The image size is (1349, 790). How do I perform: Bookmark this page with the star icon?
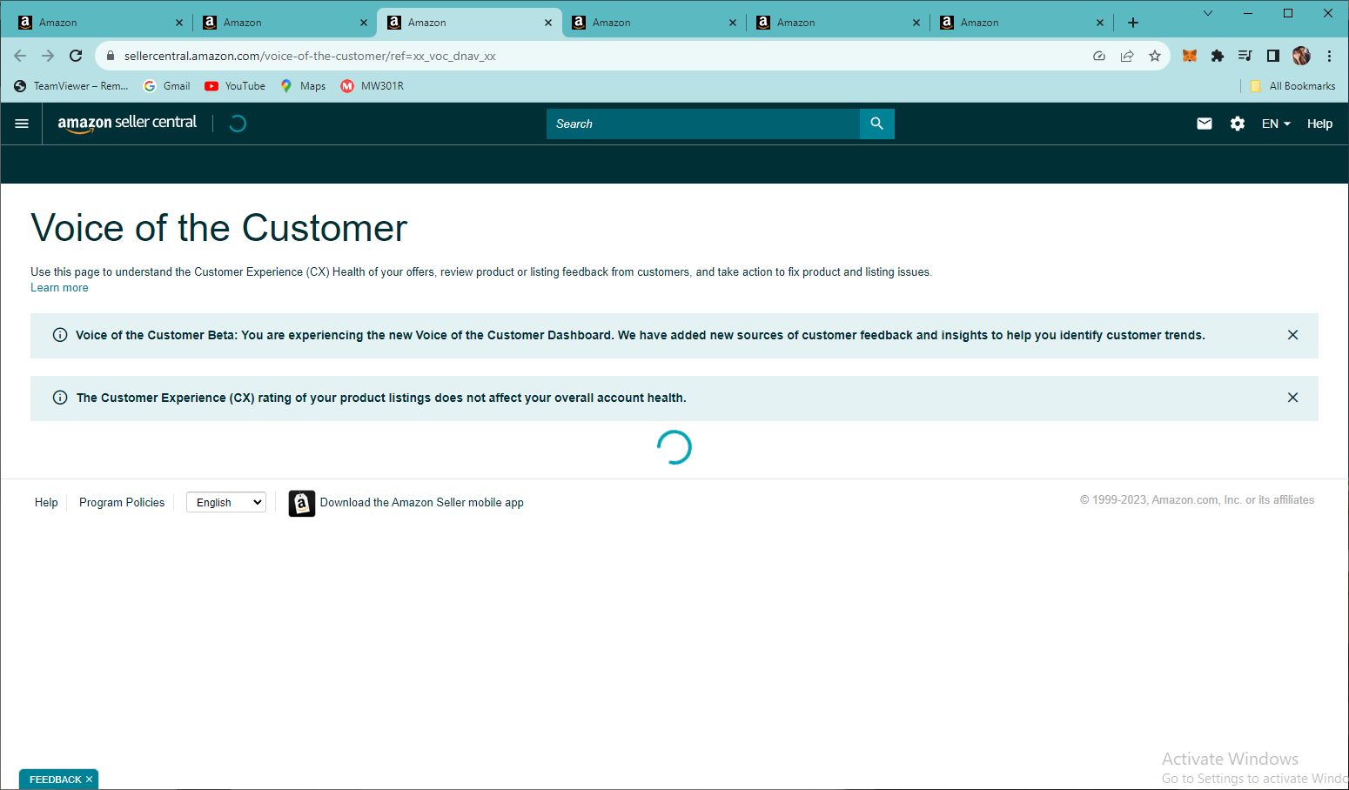(x=1155, y=56)
